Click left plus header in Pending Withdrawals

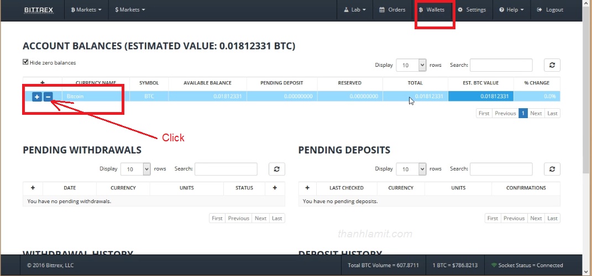click(x=33, y=188)
